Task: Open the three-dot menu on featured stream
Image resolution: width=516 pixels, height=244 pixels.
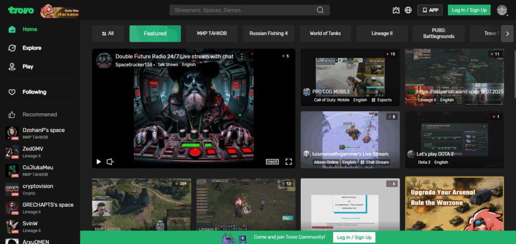Action: pos(242,56)
